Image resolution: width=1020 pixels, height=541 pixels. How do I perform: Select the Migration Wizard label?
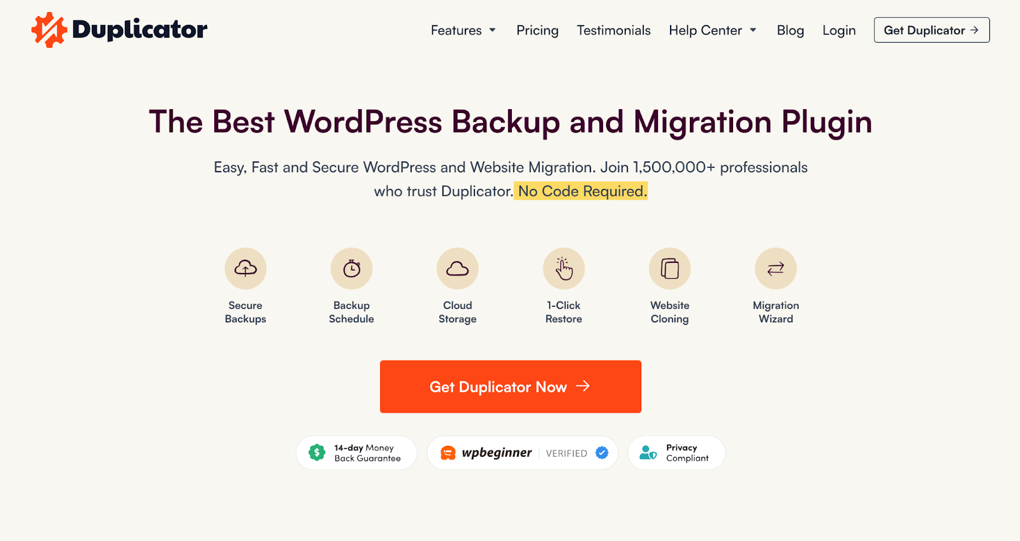776,312
